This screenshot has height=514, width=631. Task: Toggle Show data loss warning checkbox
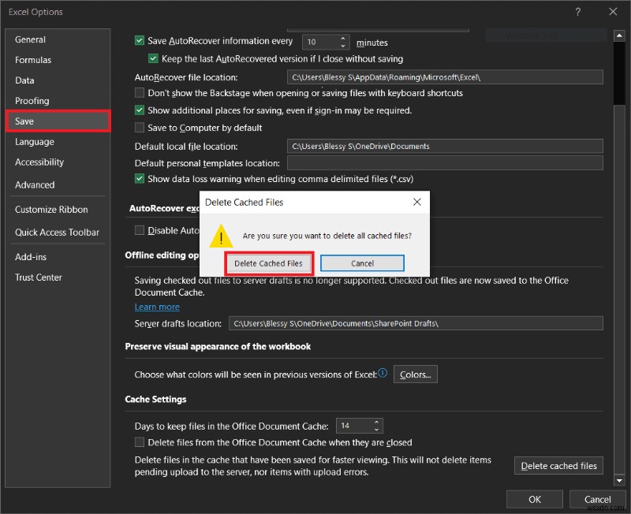(x=140, y=179)
